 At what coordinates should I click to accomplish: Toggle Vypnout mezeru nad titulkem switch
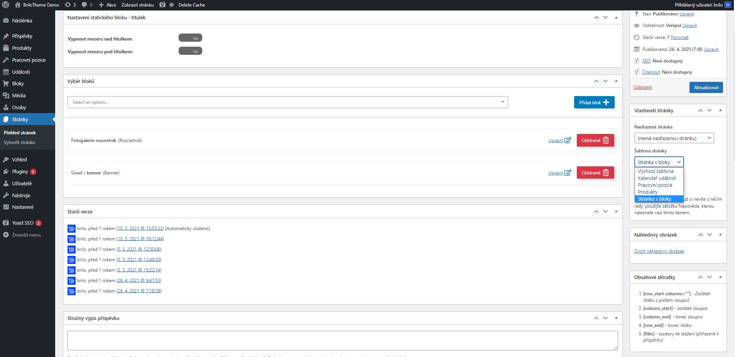coord(190,38)
